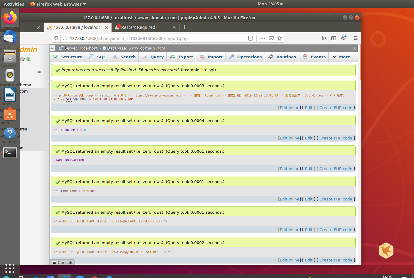The width and height of the screenshot is (414, 278).
Task: Open Firefox Library icon
Action: (324, 38)
